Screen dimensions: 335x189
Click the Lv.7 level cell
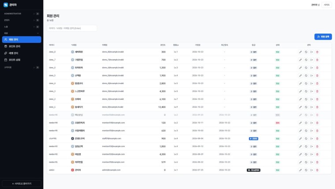(x=175, y=99)
